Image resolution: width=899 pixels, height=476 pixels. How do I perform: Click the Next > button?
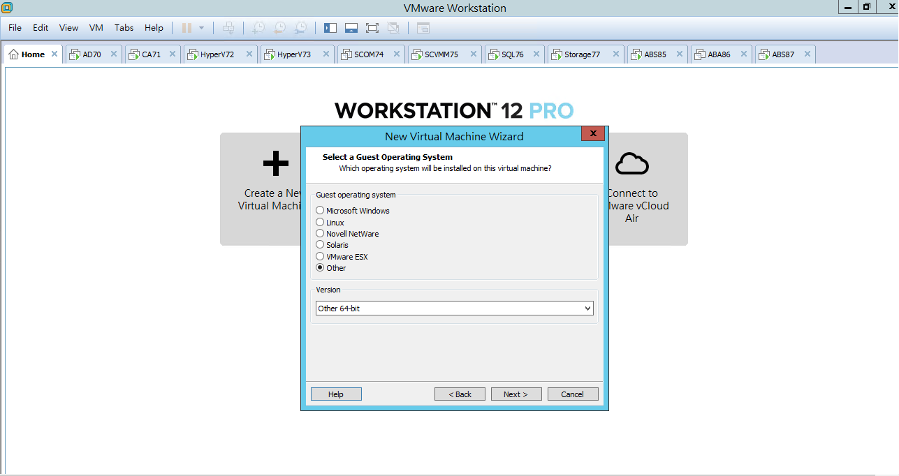(x=516, y=394)
